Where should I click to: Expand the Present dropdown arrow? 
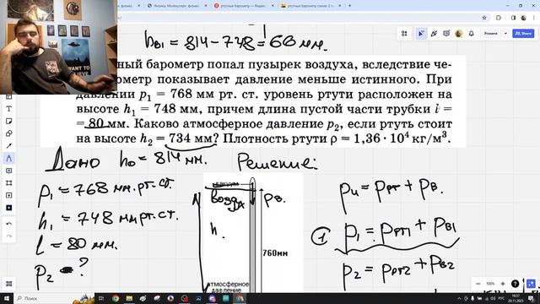click(505, 34)
